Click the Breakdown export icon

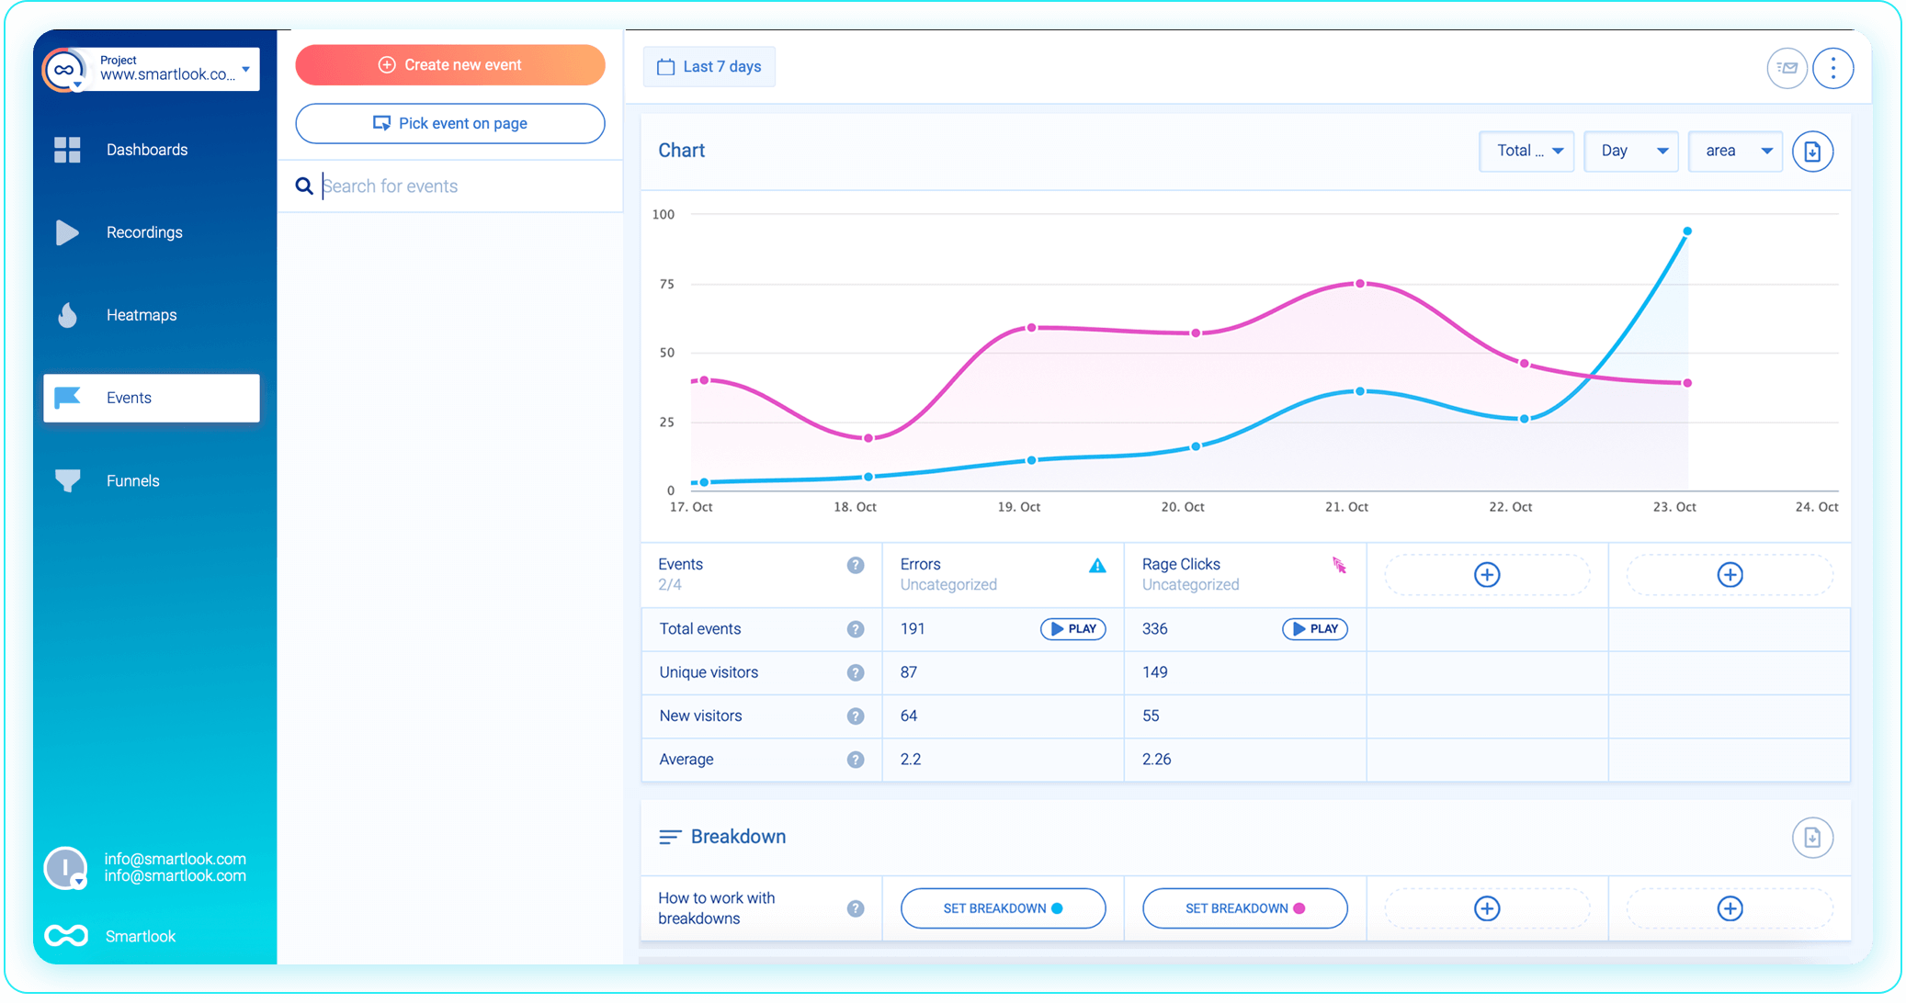(x=1811, y=838)
